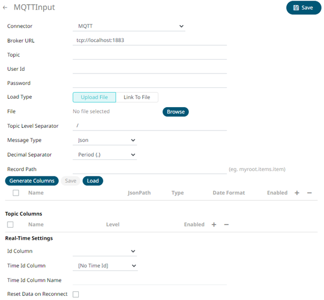The height and width of the screenshot is (300, 324).
Task: Click the '(eg. myroot.items.item)' hint text
Action: coord(257,169)
